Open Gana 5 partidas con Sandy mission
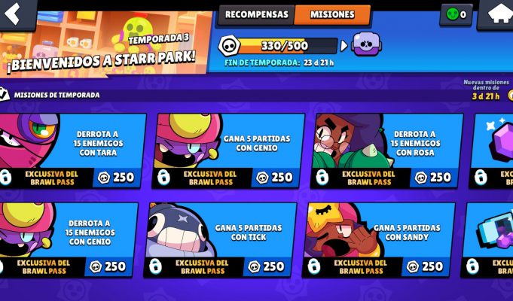513x301 pixels. coord(379,240)
